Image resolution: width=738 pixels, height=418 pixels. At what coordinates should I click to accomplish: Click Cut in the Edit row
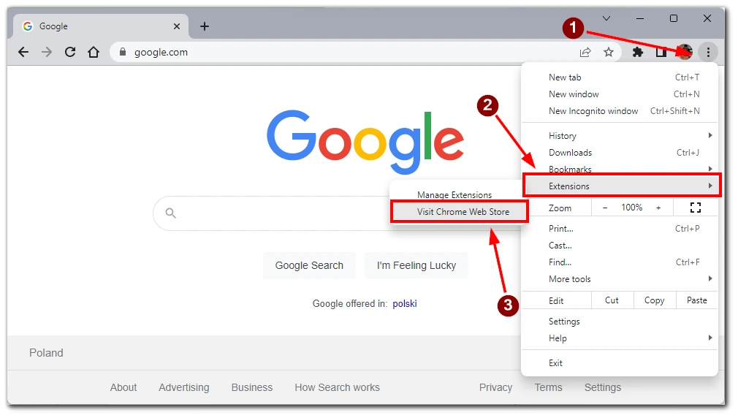pos(612,300)
